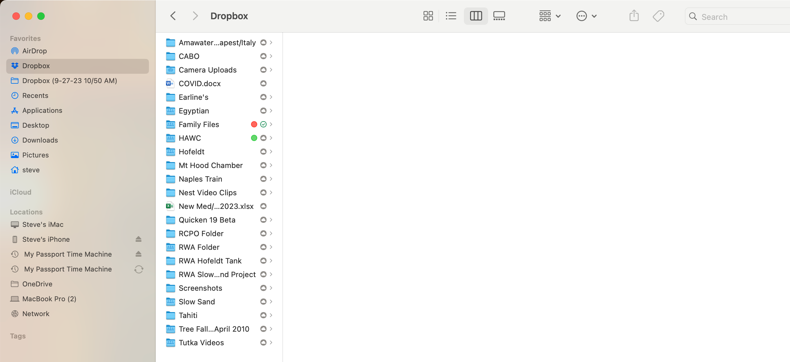Click the Dropbox window title
The width and height of the screenshot is (790, 362).
tap(229, 16)
